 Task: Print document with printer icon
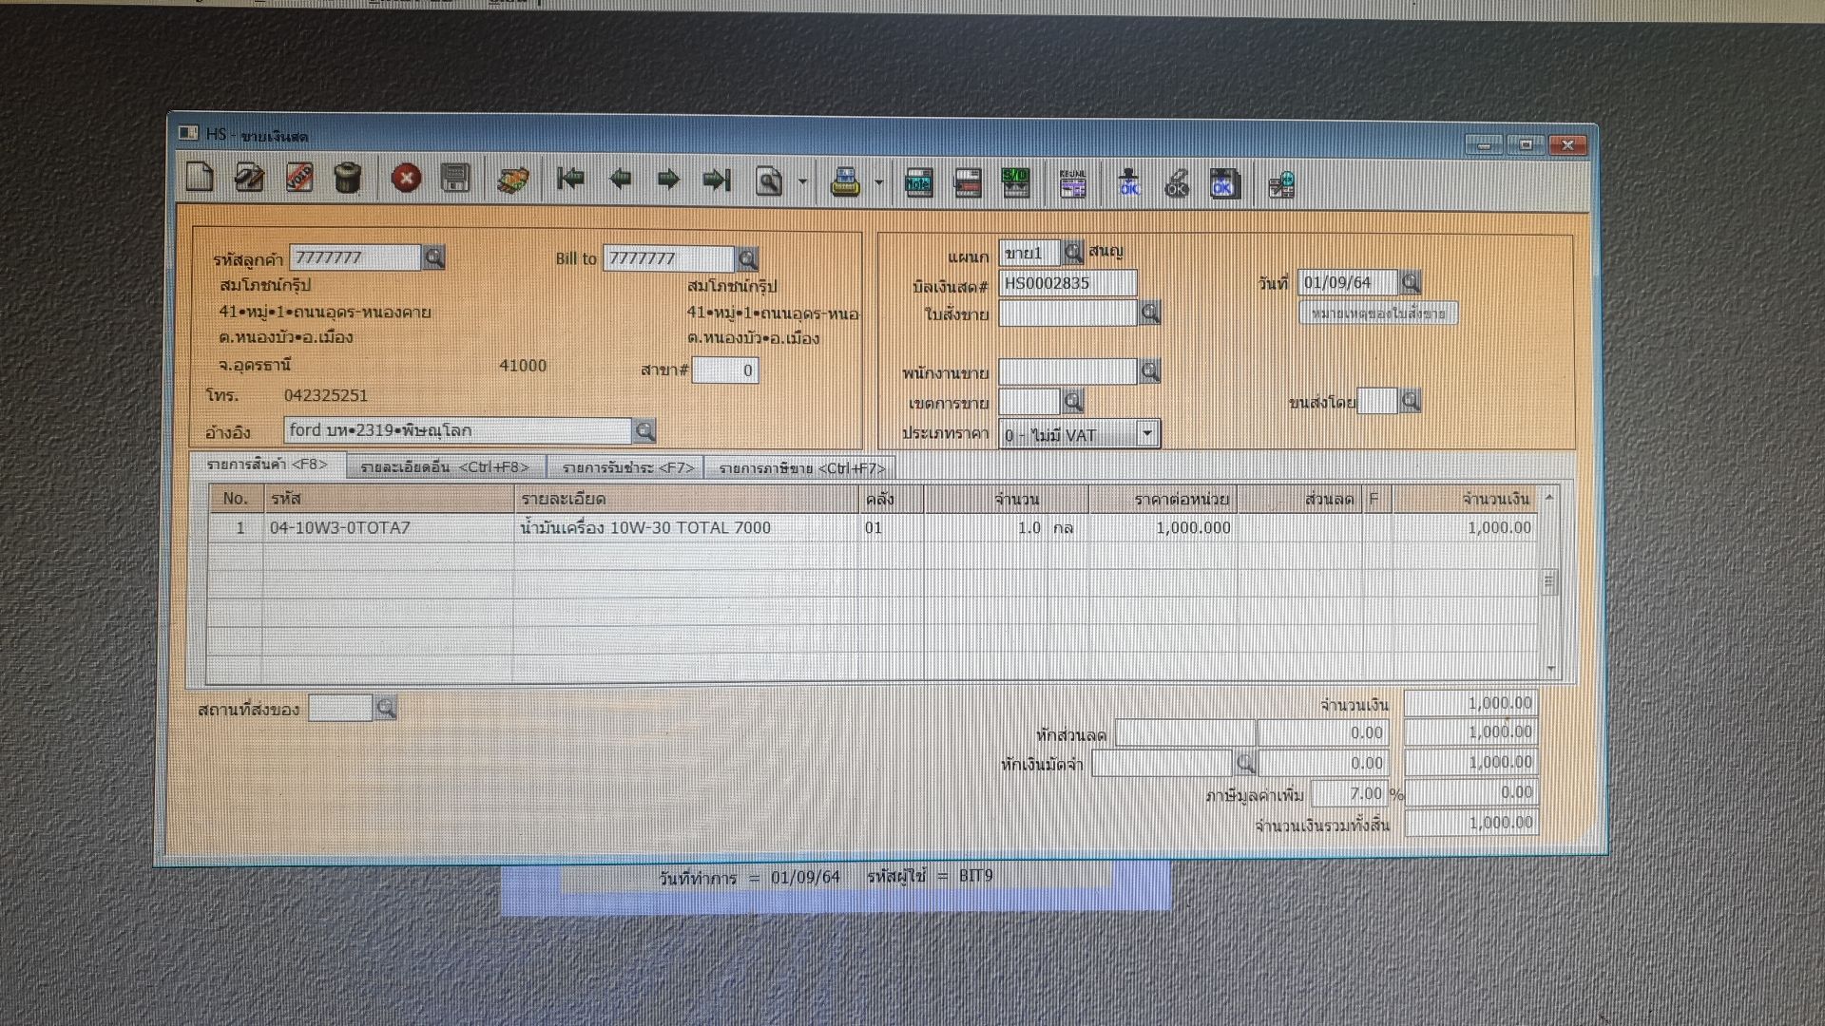[x=845, y=181]
